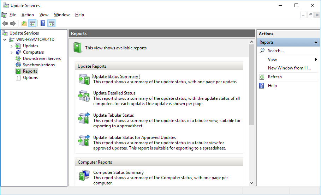The height and width of the screenshot is (195, 321).
Task: Click the Refresh icon in Actions pane
Action: [x=262, y=77]
